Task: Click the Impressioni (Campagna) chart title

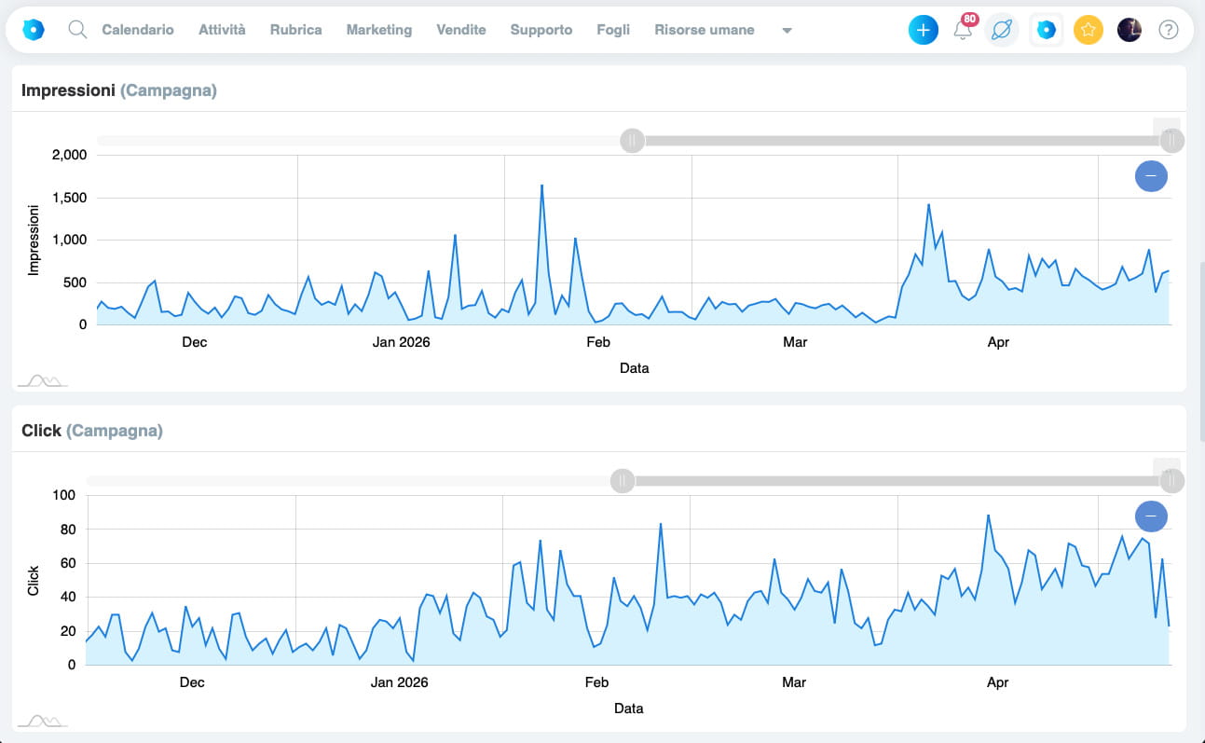Action: coord(118,90)
